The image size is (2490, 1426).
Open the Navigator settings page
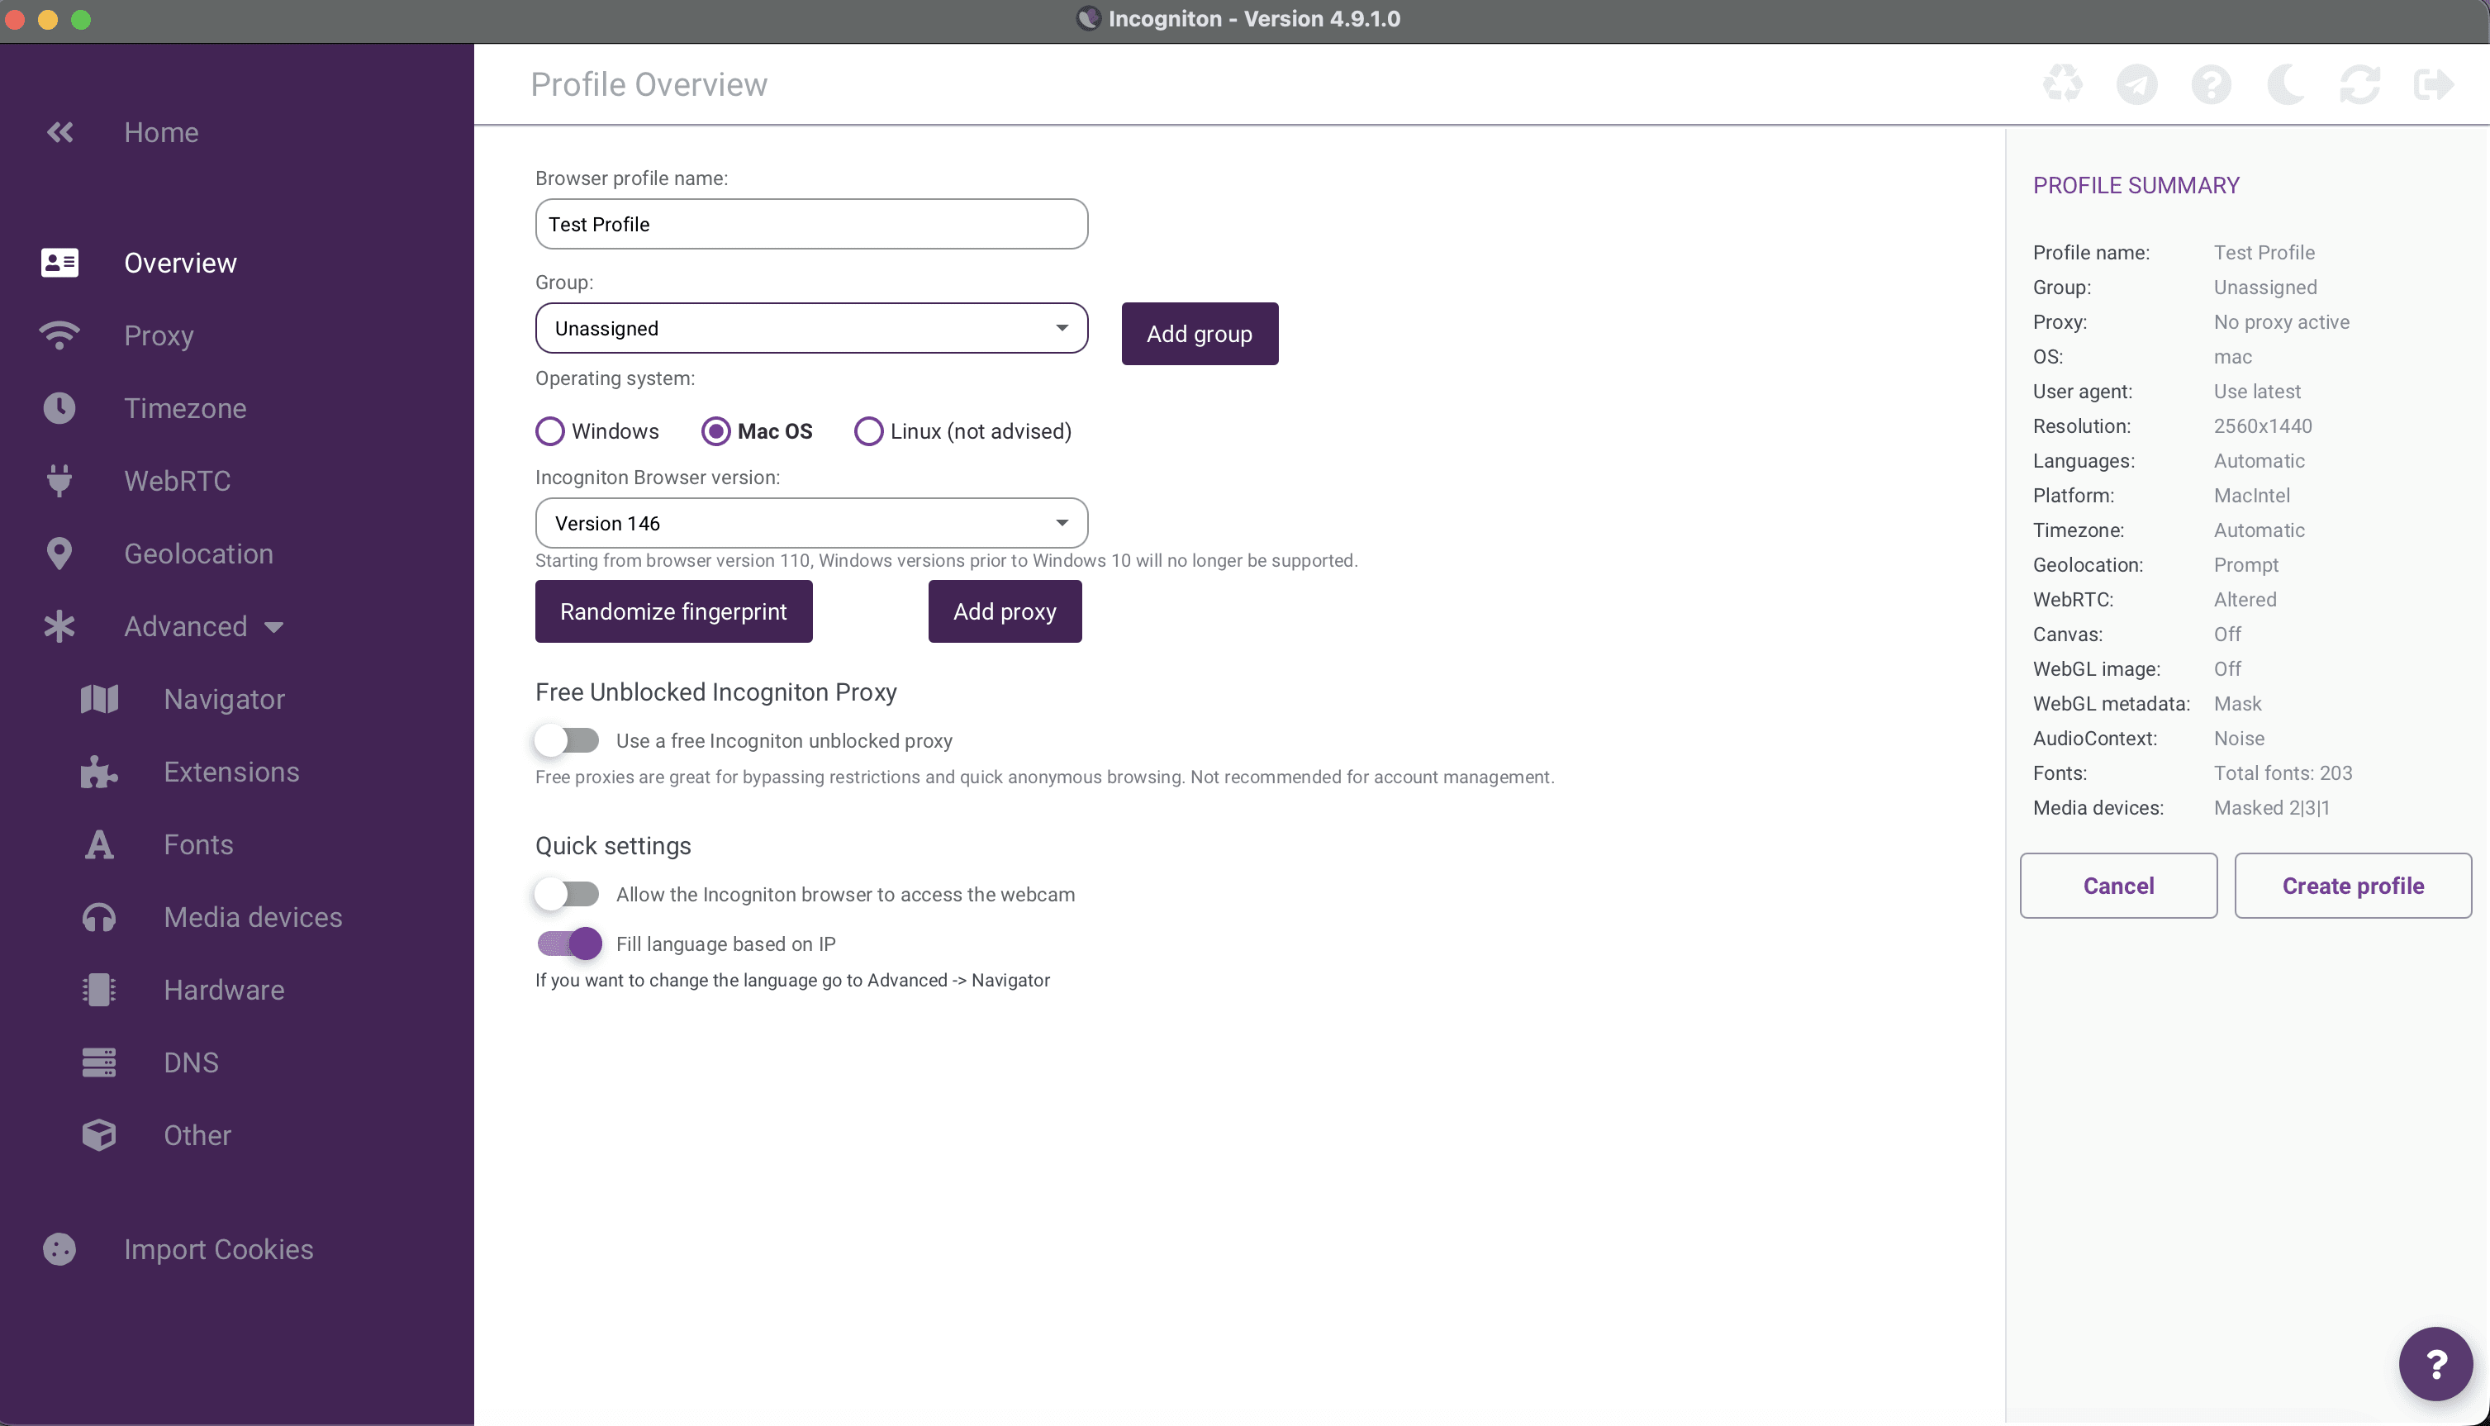(x=224, y=699)
